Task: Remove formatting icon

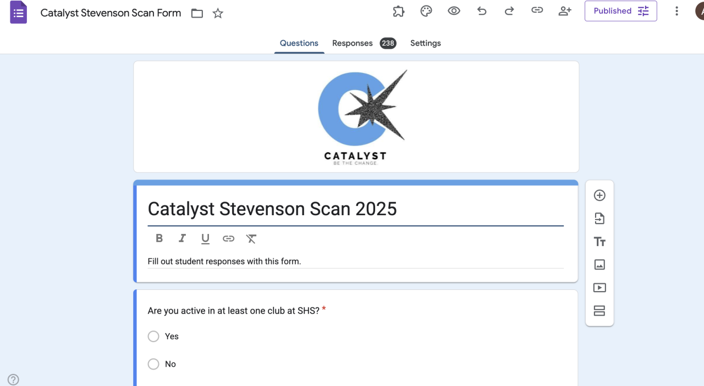Action: click(x=251, y=238)
